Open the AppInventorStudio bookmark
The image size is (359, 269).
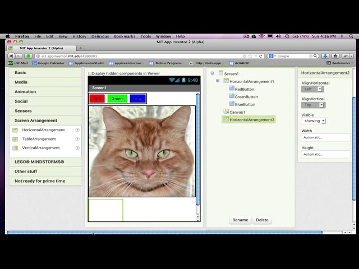pos(87,63)
